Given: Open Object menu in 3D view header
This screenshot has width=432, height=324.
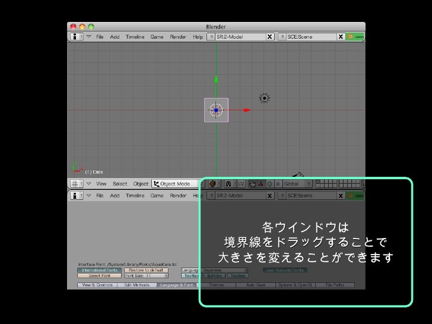Looking at the screenshot, I should (x=141, y=184).
